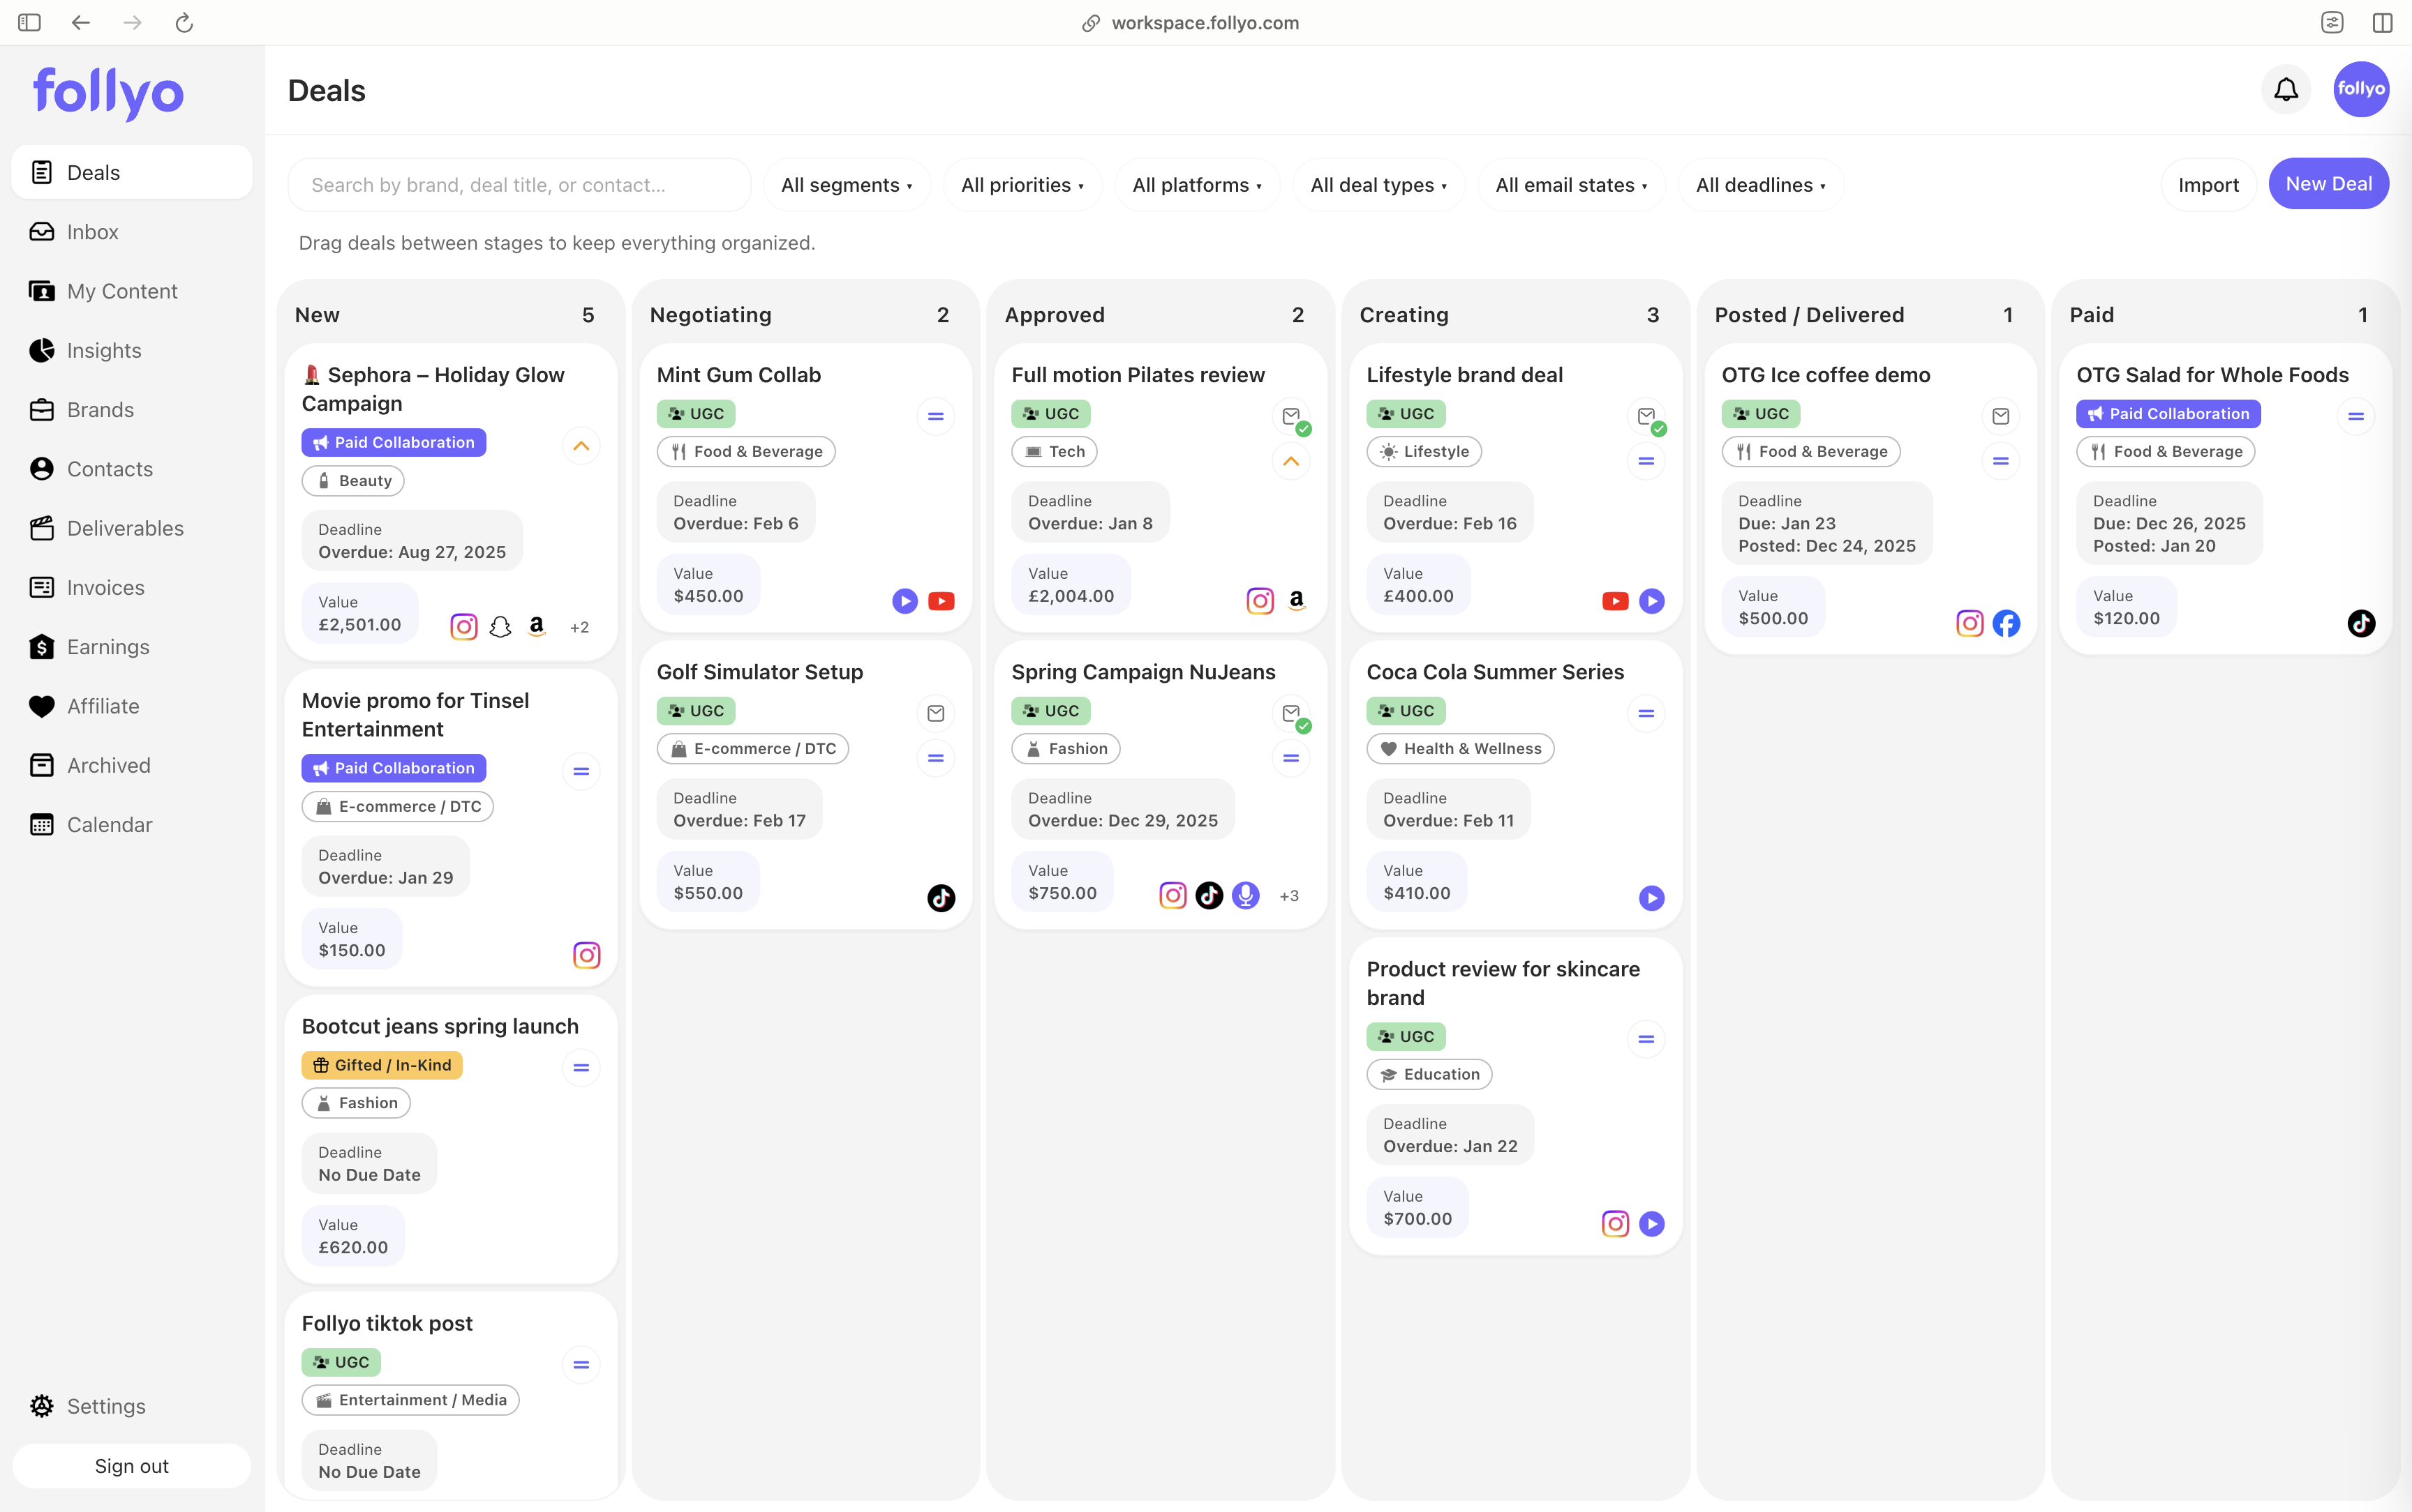Screen dimensions: 2412x1512
Task: Open the All email states dropdown
Action: point(1570,184)
